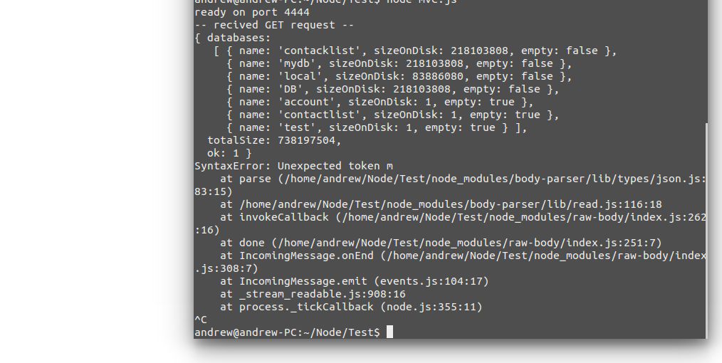The height and width of the screenshot is (363, 722).
Task: Click the terminal scrollbar thumb
Action: click(x=707, y=230)
